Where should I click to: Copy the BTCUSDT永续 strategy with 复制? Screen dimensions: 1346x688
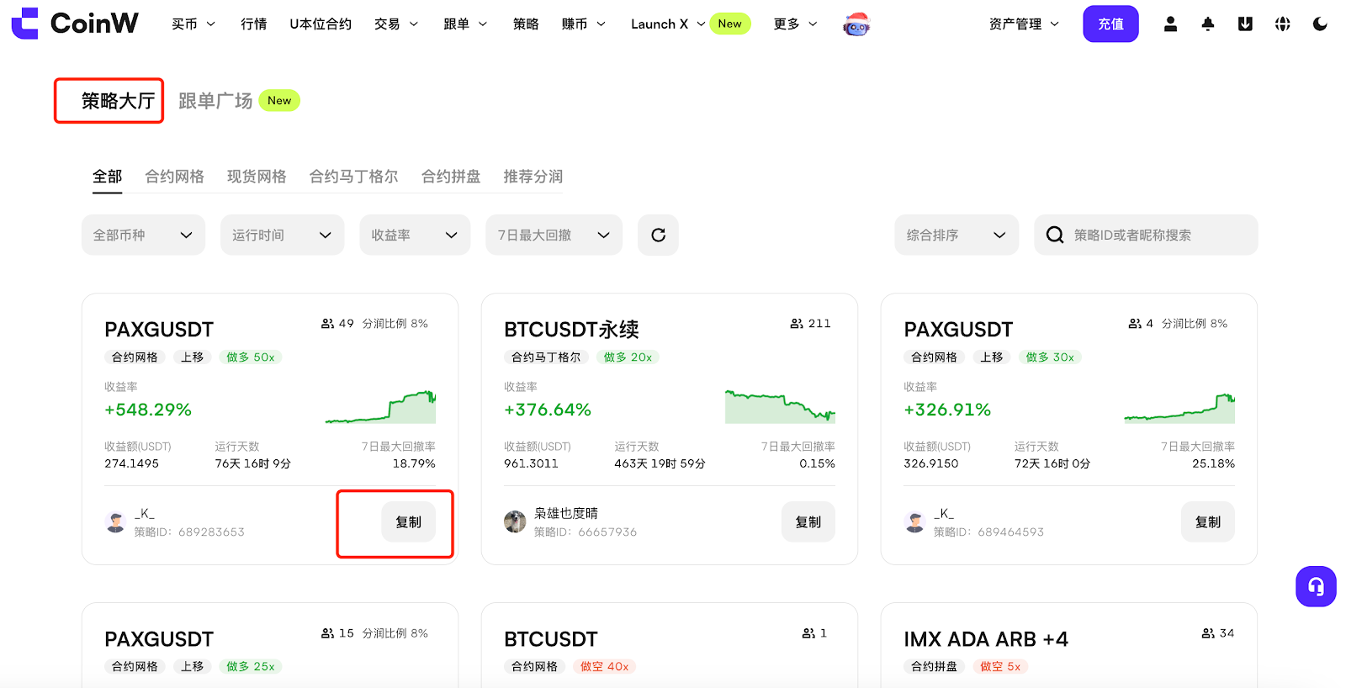click(808, 522)
